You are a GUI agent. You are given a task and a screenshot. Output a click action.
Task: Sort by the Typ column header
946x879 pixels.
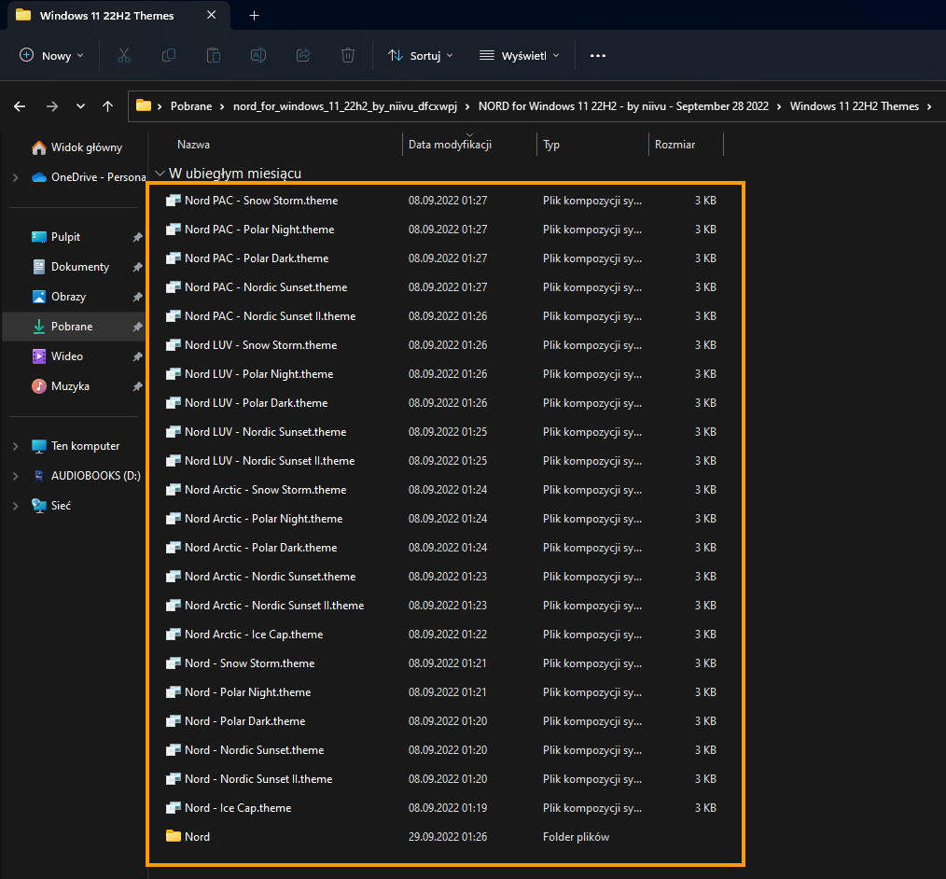(551, 145)
